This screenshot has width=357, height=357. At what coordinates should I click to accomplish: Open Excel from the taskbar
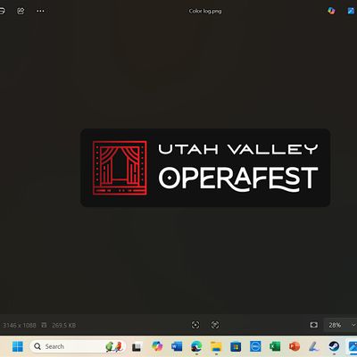(x=275, y=346)
